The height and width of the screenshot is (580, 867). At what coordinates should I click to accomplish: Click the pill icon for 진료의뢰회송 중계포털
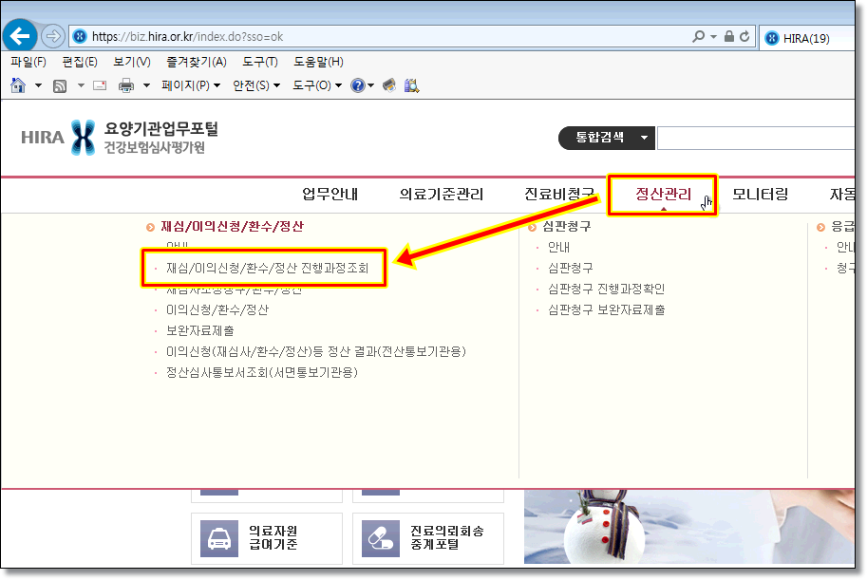381,538
